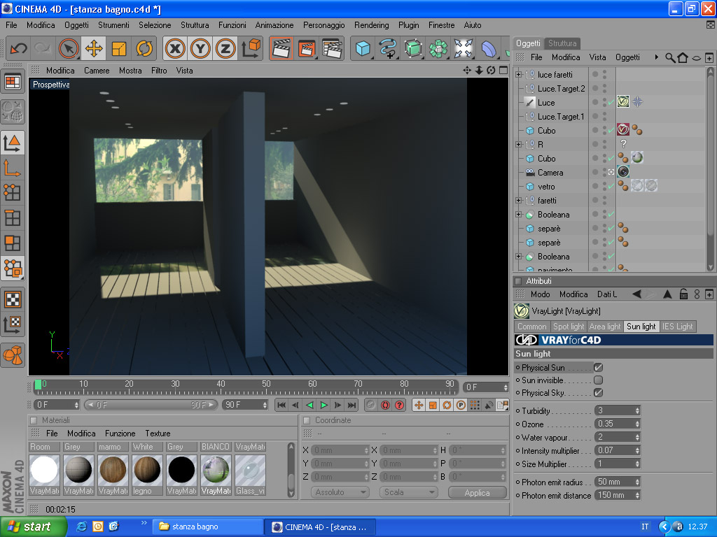
Task: Toggle the enable checkmark for vetro
Action: coord(611,186)
